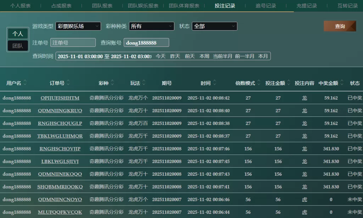Image resolution: width=363 pixels, height=218 pixels.
Task: Go to the 追号记录 tab
Action: point(266,6)
